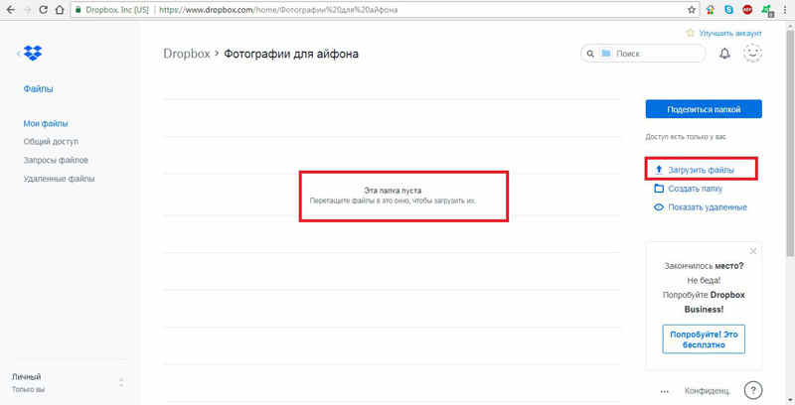Select Мои файлы in sidebar
Viewport: 795px width, 405px height.
pyautogui.click(x=46, y=123)
